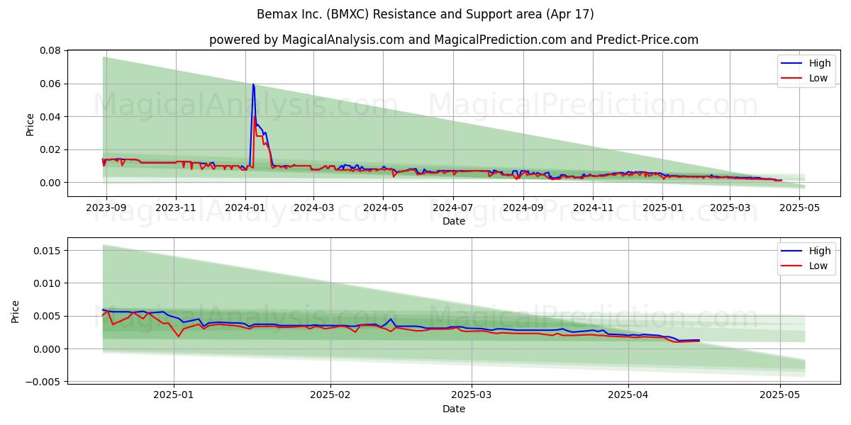Click the '2024-09' x-axis label in top chart

[524, 208]
